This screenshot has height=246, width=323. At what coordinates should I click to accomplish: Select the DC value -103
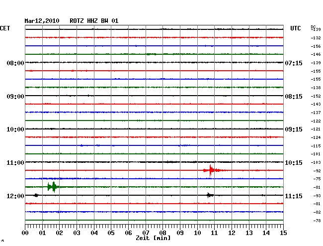coord(316,162)
